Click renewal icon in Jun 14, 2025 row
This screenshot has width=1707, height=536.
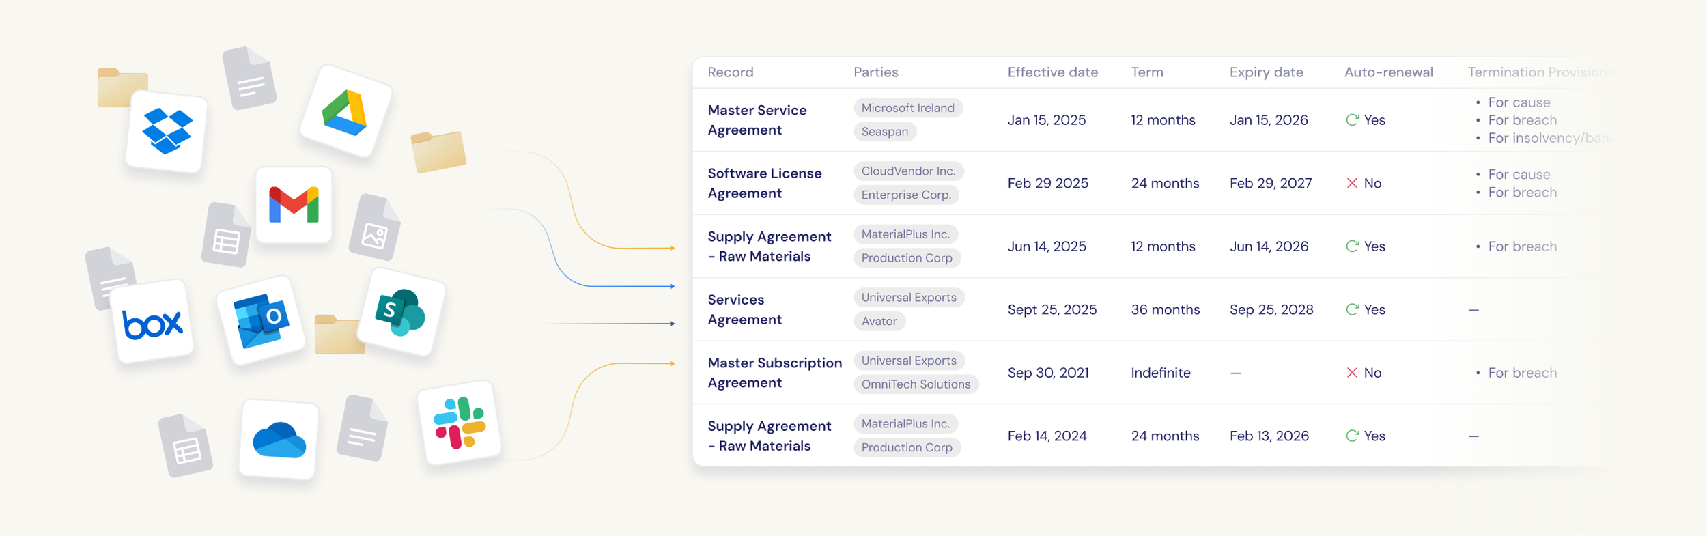(1352, 246)
